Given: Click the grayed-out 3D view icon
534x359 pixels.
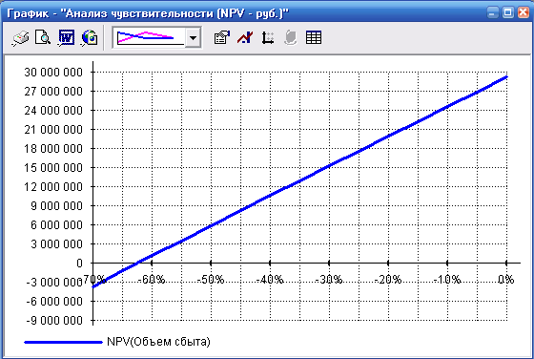Looking at the screenshot, I should (x=291, y=37).
